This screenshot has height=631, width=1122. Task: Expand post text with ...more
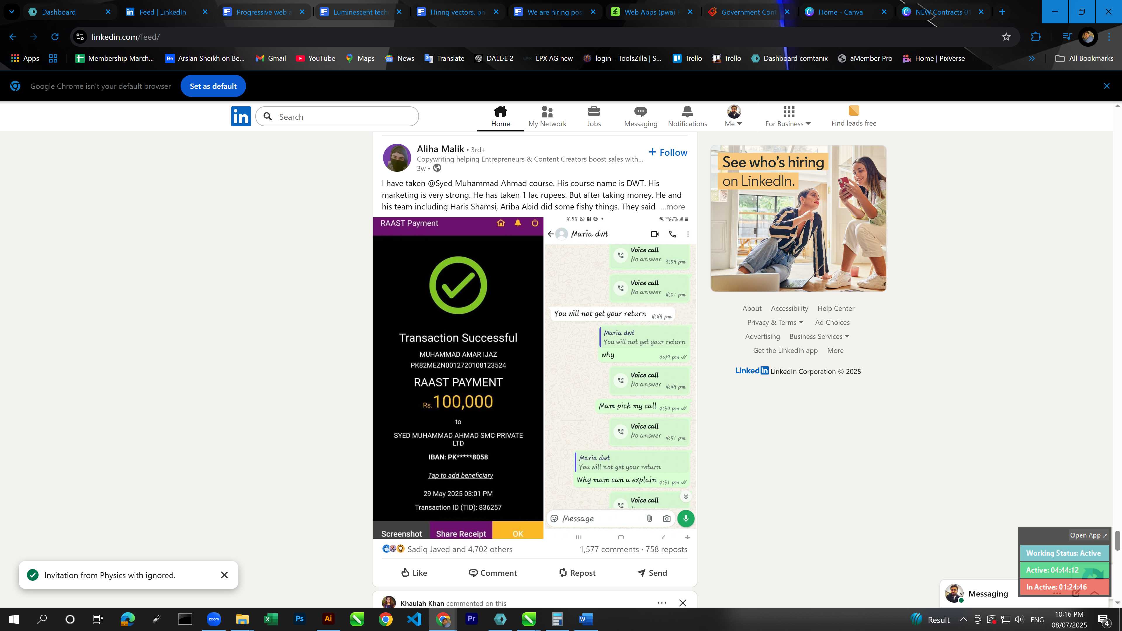point(672,207)
